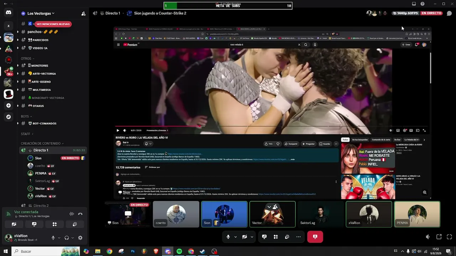The width and height of the screenshot is (456, 256).
Task: Click the add a server plus icon
Action: 9,106
